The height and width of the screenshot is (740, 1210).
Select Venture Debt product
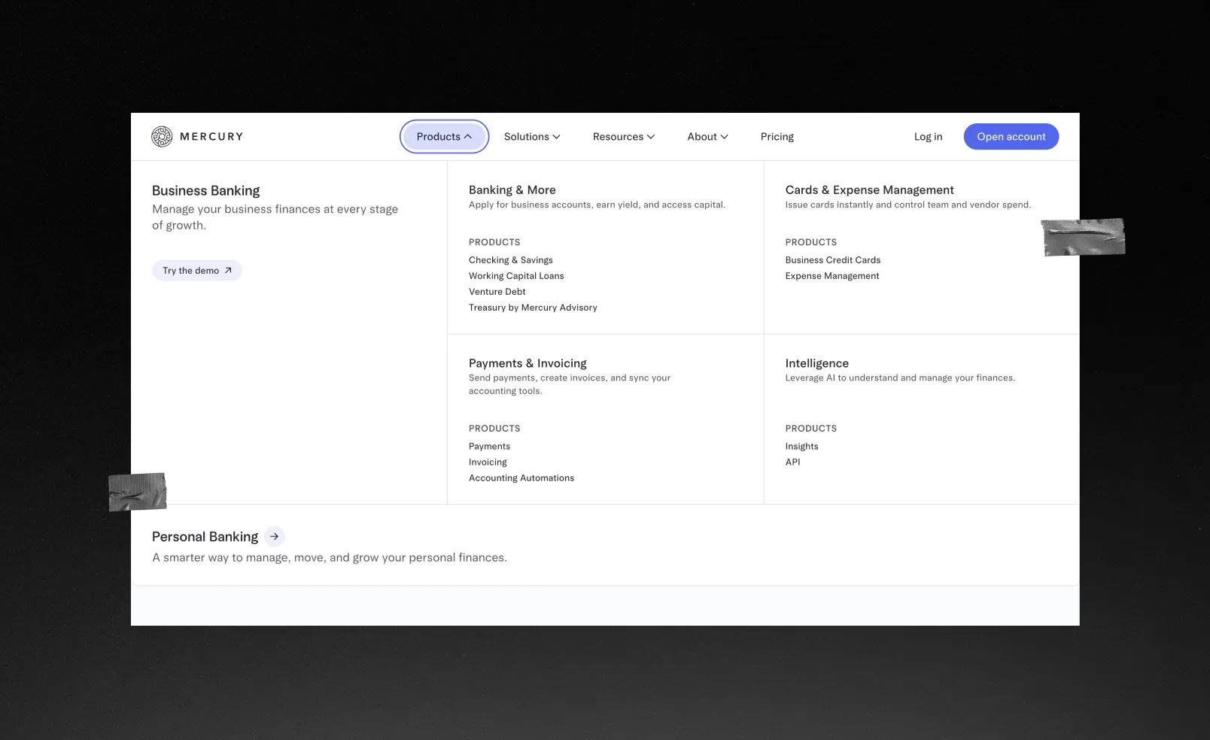(497, 292)
